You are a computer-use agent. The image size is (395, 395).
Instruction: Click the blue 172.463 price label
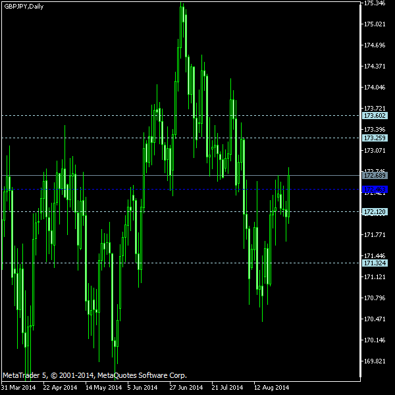point(375,189)
